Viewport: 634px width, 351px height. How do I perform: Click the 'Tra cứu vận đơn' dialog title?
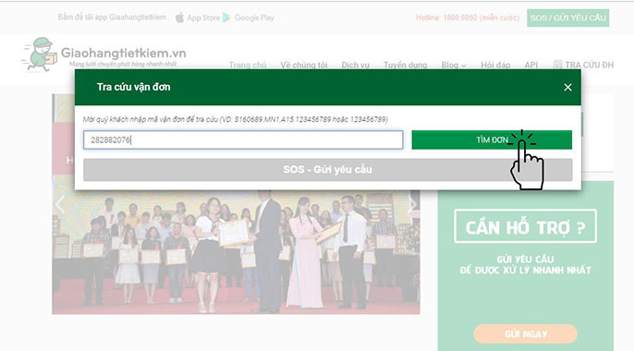tap(133, 87)
